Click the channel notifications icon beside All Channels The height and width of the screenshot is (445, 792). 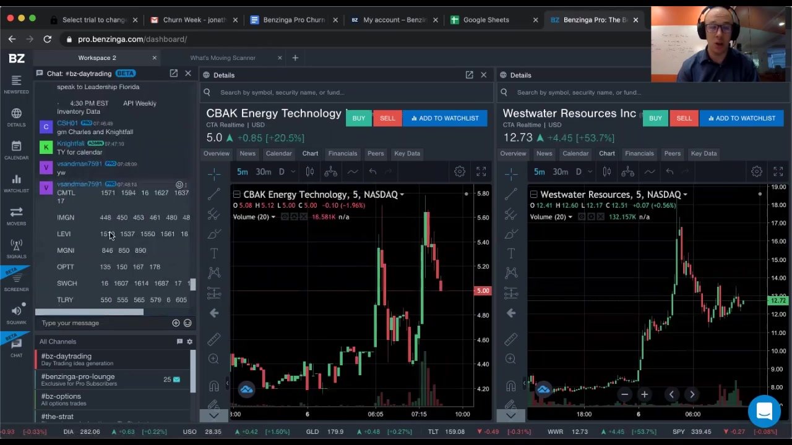pos(179,341)
